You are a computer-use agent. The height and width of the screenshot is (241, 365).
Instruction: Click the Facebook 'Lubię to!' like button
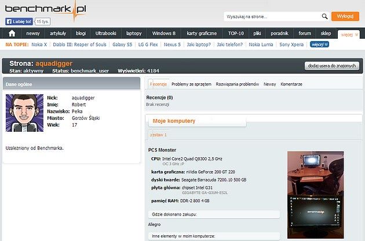coord(19,21)
